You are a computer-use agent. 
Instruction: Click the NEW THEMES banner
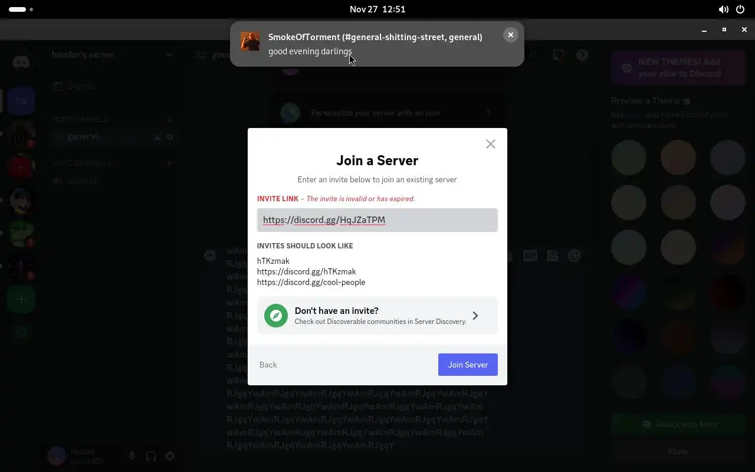click(x=678, y=68)
